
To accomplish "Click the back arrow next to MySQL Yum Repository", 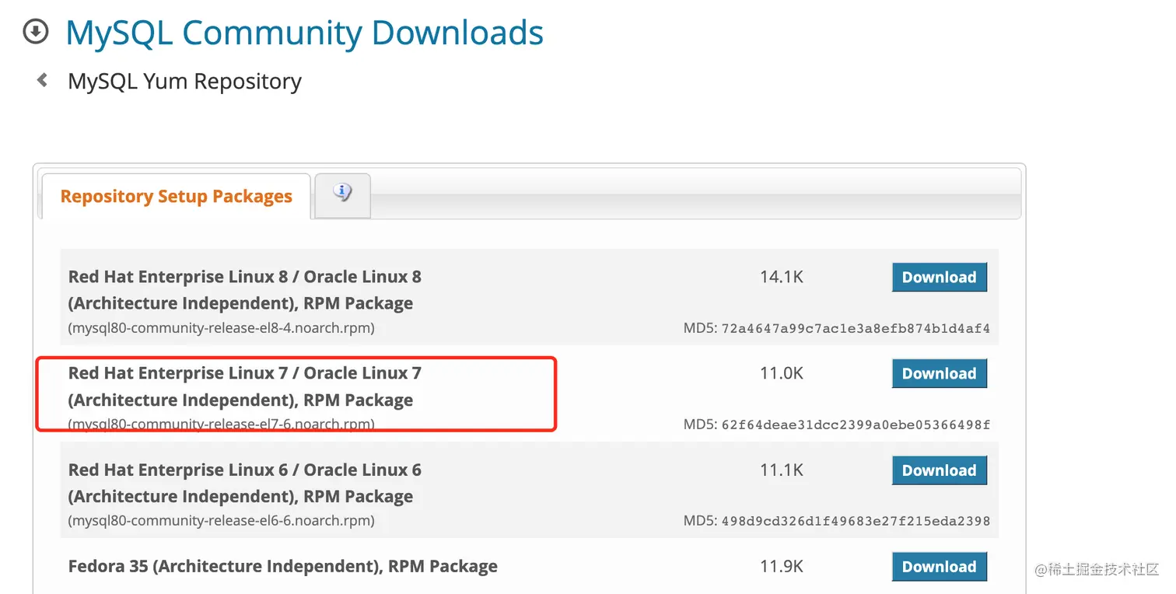I will (x=43, y=80).
